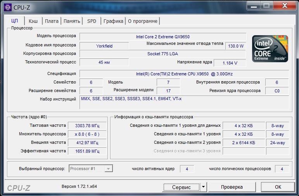299x196 pixels.
Task: Minimize the CPU-Z window
Action: pyautogui.click(x=254, y=6)
